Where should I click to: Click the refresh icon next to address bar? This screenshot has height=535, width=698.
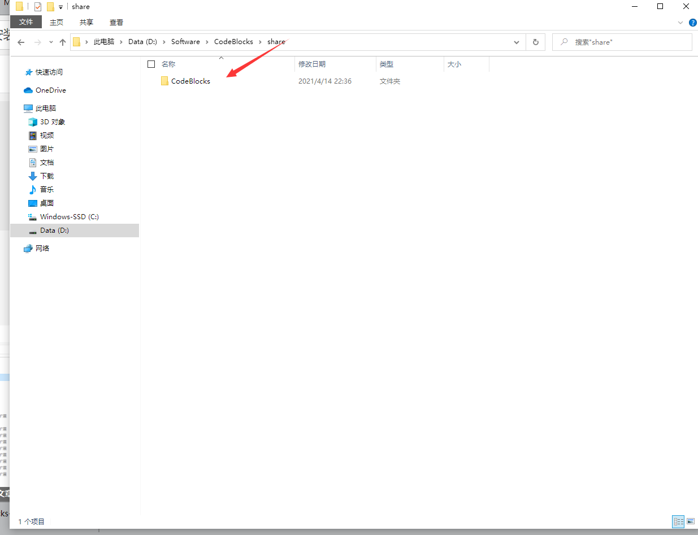pos(535,42)
